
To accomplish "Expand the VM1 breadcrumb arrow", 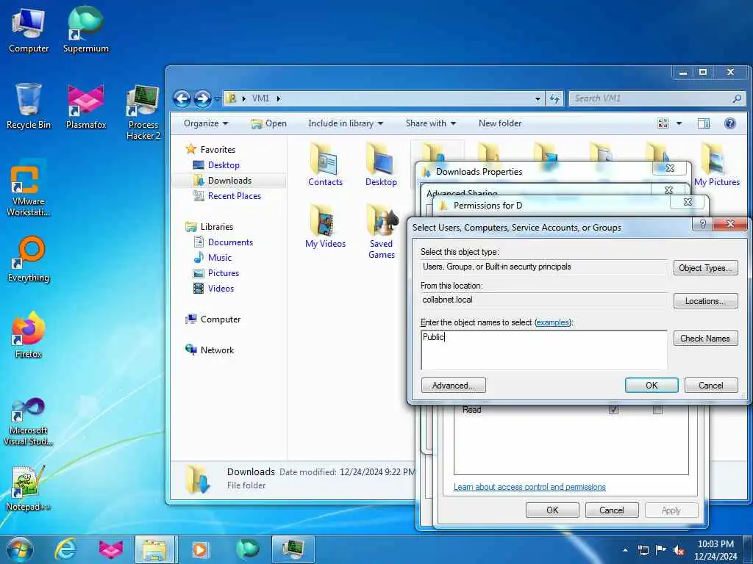I will (278, 98).
